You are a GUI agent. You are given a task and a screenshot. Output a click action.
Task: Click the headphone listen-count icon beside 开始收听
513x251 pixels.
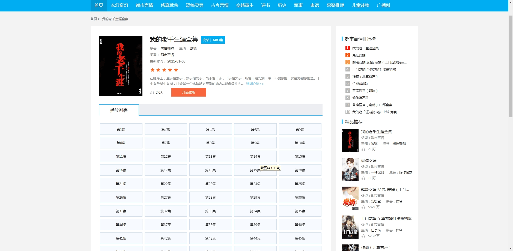coord(152,93)
